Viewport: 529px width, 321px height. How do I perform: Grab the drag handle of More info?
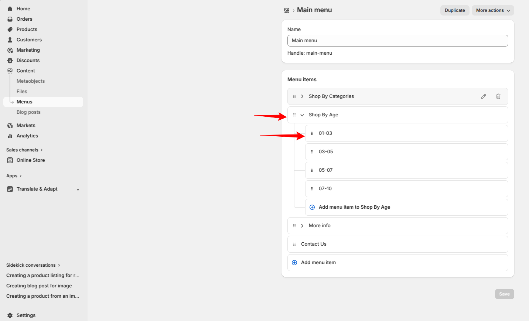tap(294, 226)
